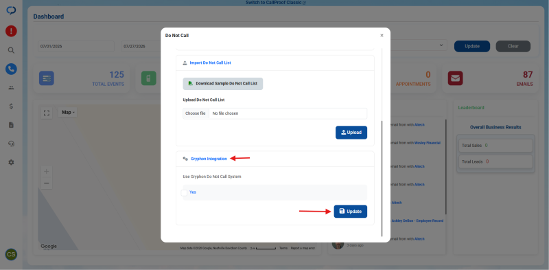Click the 07/01/2026 start date field

point(76,46)
